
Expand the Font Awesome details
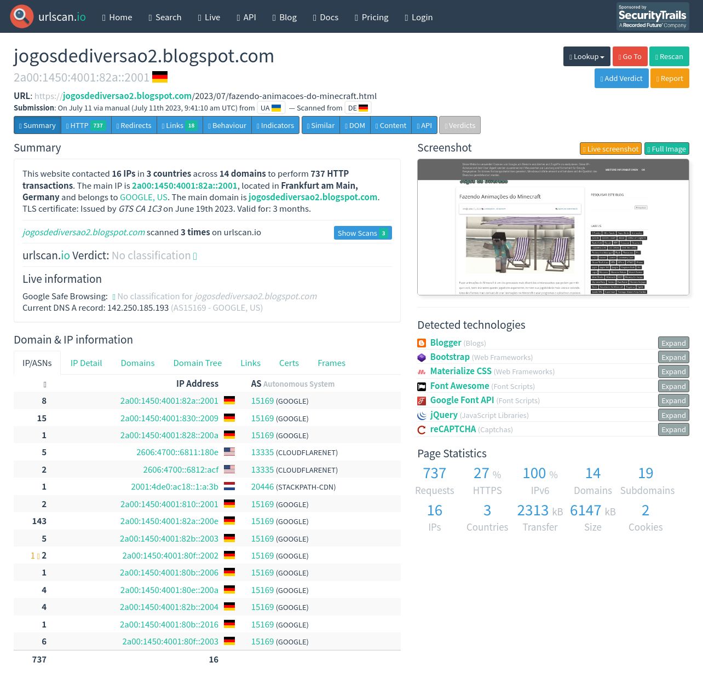click(673, 386)
